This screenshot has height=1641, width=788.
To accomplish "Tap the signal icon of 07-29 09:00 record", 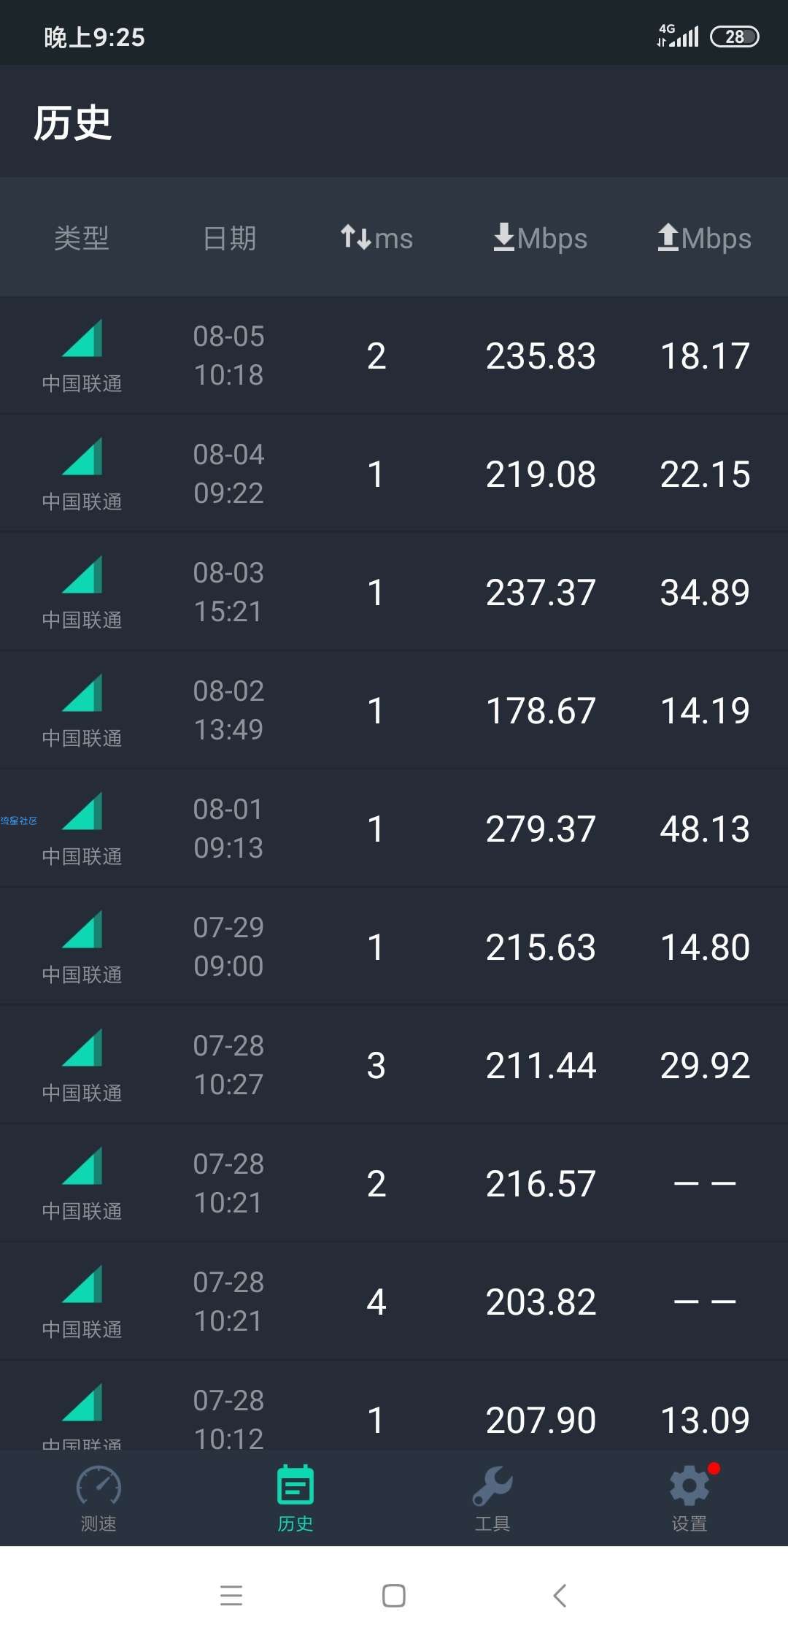I will (82, 930).
